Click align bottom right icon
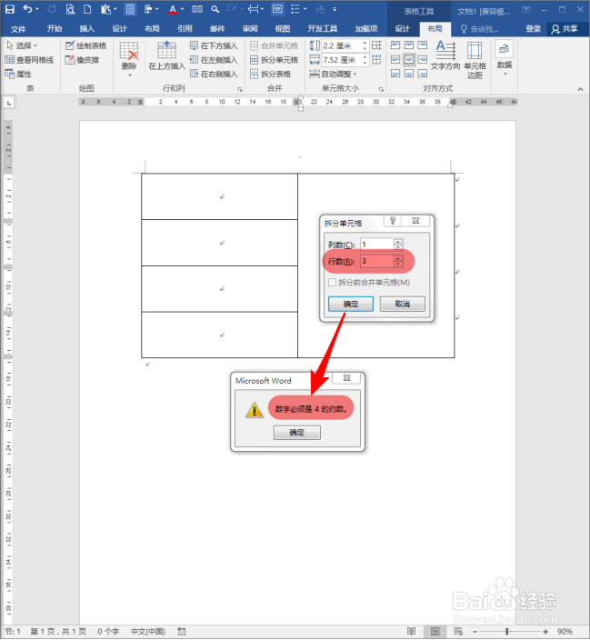 (x=423, y=74)
